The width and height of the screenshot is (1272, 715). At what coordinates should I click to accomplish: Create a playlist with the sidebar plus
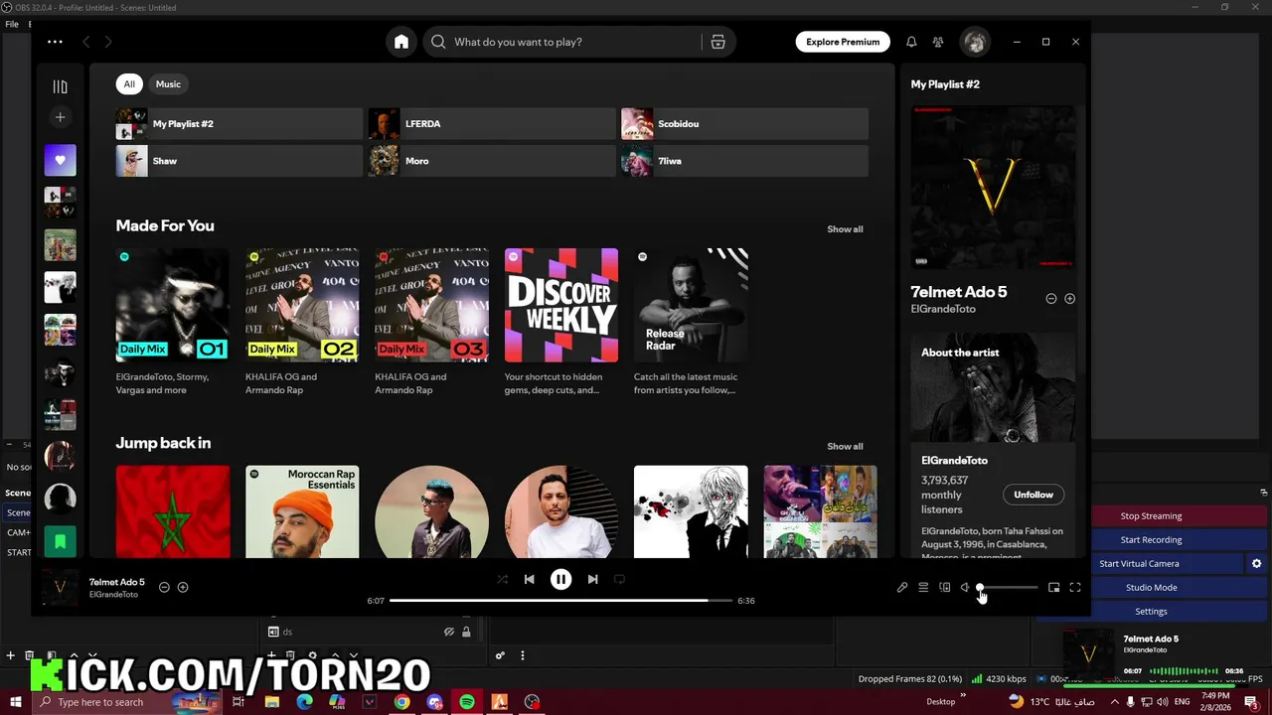pyautogui.click(x=60, y=117)
